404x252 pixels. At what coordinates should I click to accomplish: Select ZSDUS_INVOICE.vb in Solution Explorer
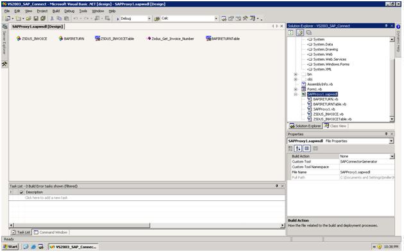pos(328,114)
